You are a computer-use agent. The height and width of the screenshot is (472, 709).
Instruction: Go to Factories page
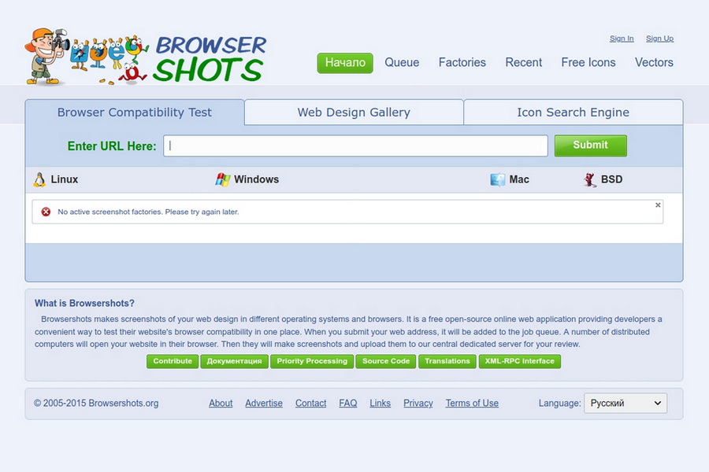(462, 62)
